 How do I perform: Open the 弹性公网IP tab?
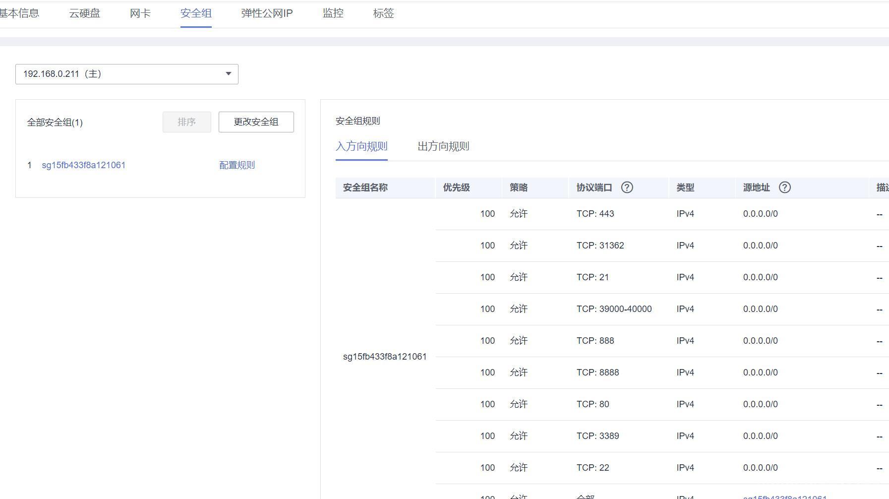tap(267, 13)
